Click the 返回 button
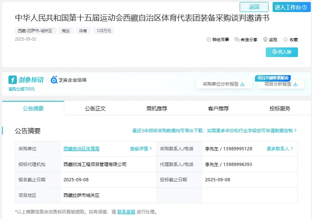The height and width of the screenshot is (219, 312). tap(254, 7)
